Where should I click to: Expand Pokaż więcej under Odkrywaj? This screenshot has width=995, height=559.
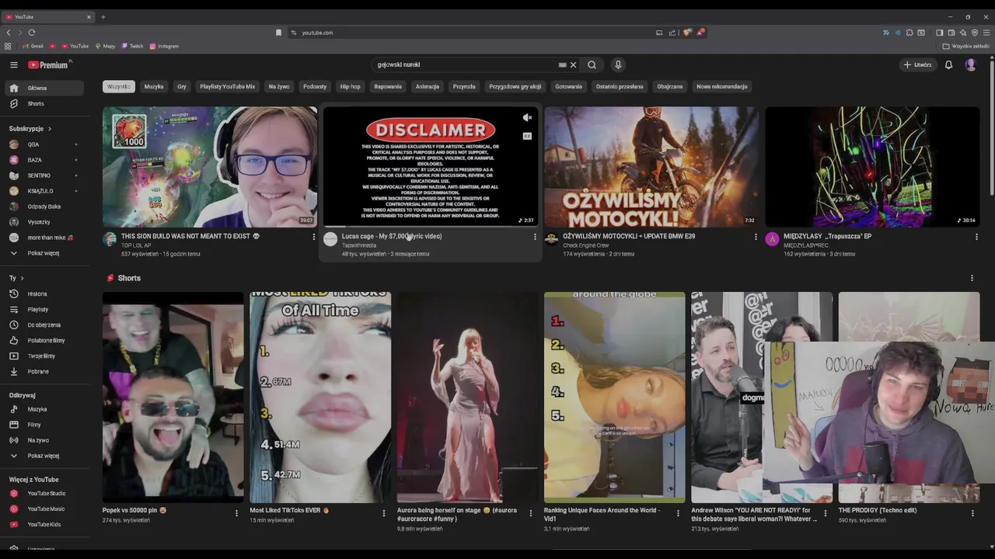[45, 456]
